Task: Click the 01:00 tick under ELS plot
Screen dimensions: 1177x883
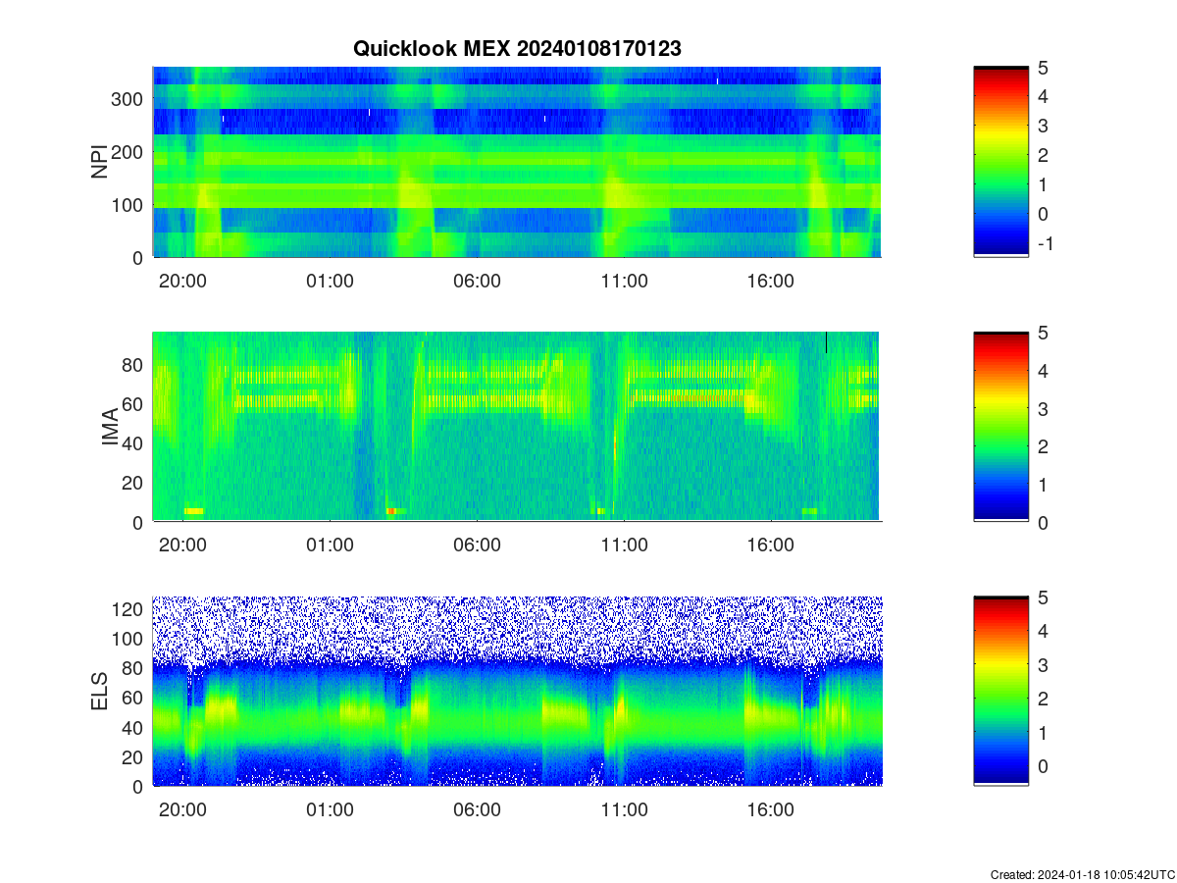Action: (330, 810)
